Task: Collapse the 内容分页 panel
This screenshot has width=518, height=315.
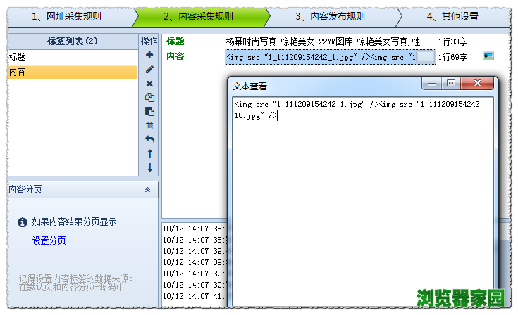Action: [x=147, y=190]
